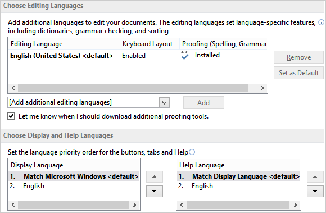Screen dimensions: 326x213
Task: Click the Editing Language column header
Action: coord(64,44)
